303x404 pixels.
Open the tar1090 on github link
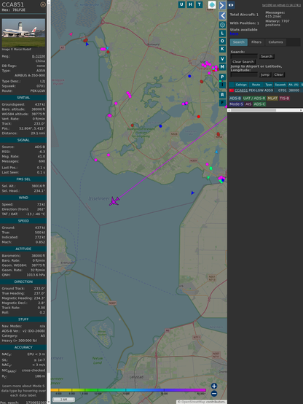281,5
